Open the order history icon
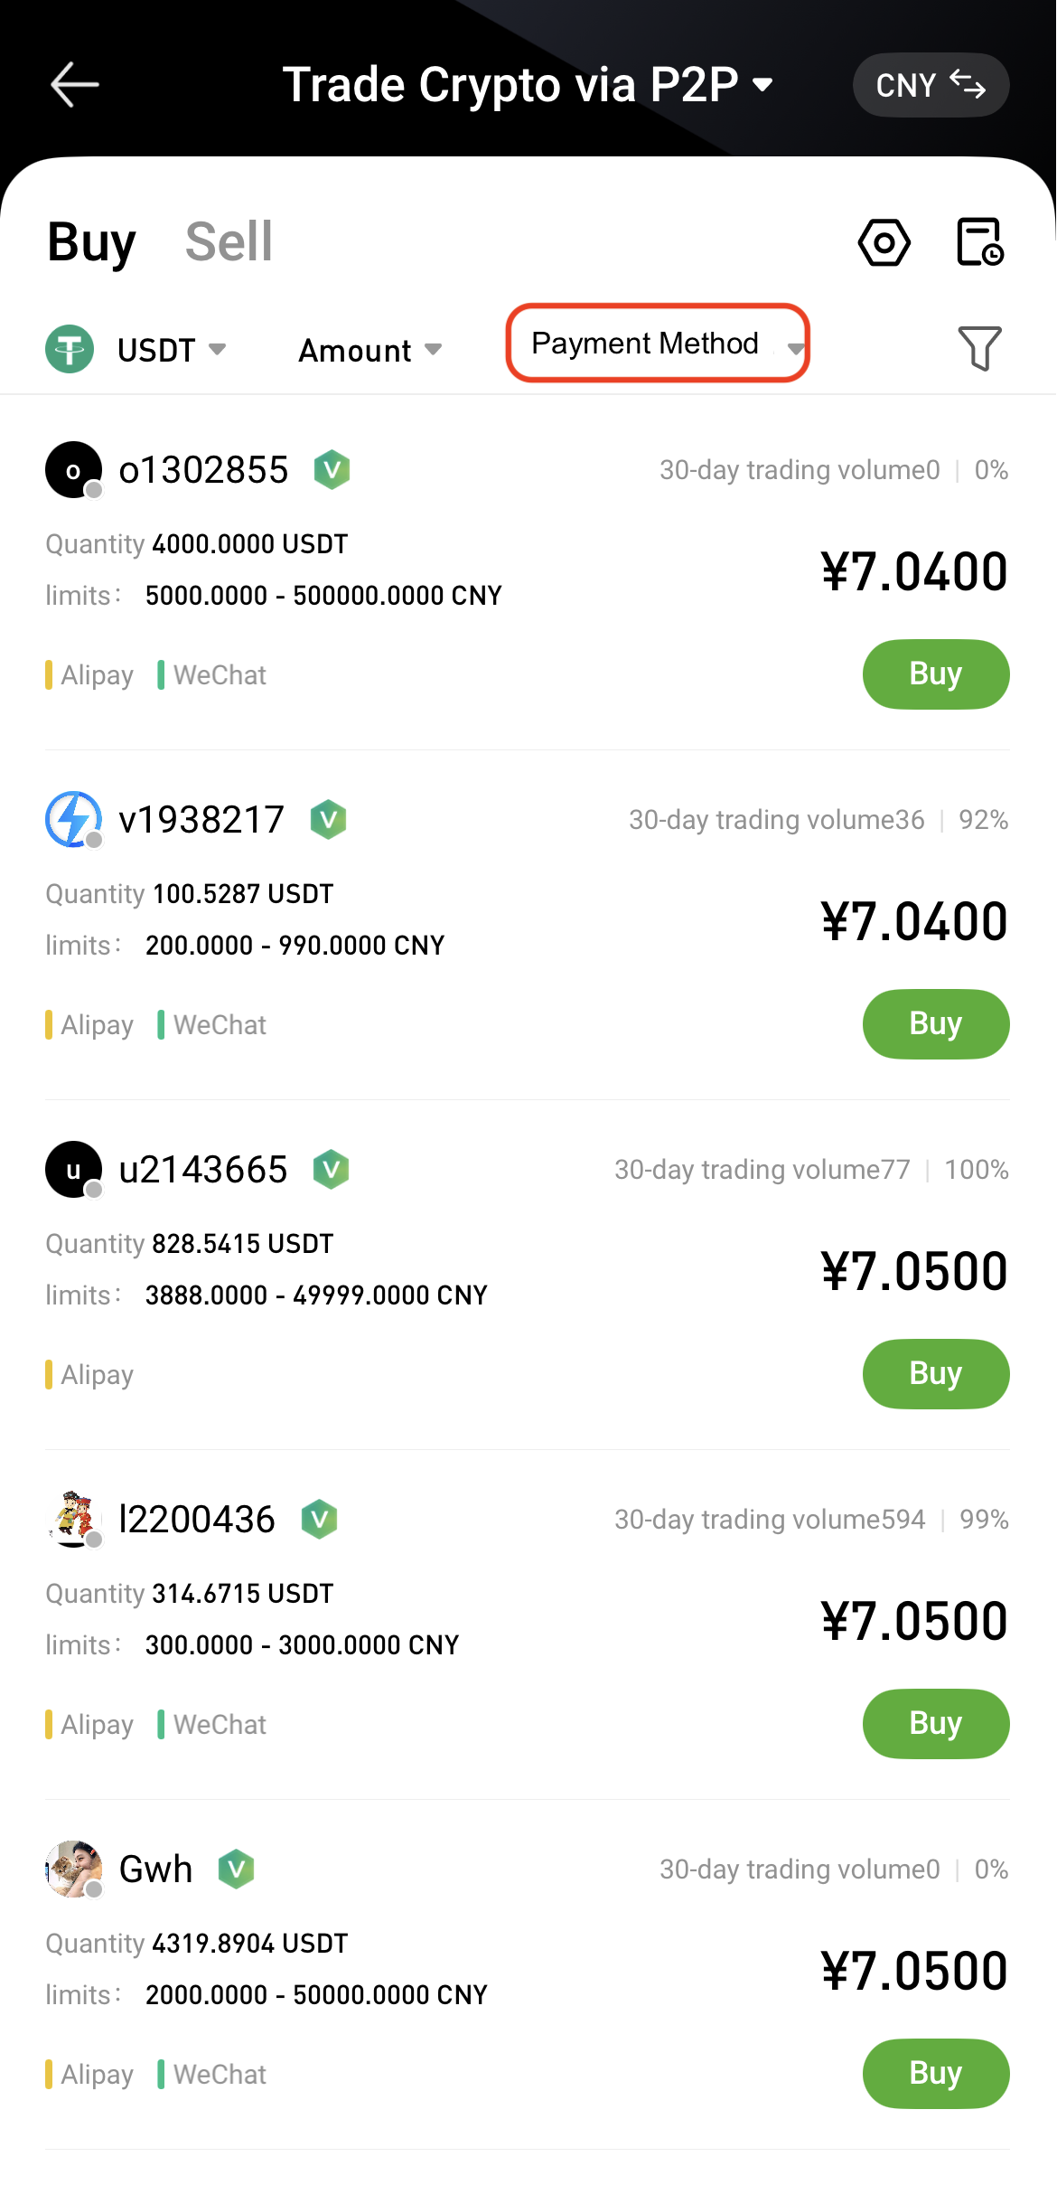This screenshot has height=2185, width=1057. [x=979, y=242]
